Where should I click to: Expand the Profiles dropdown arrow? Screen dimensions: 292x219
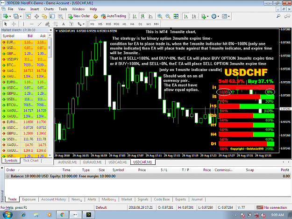point(21,16)
